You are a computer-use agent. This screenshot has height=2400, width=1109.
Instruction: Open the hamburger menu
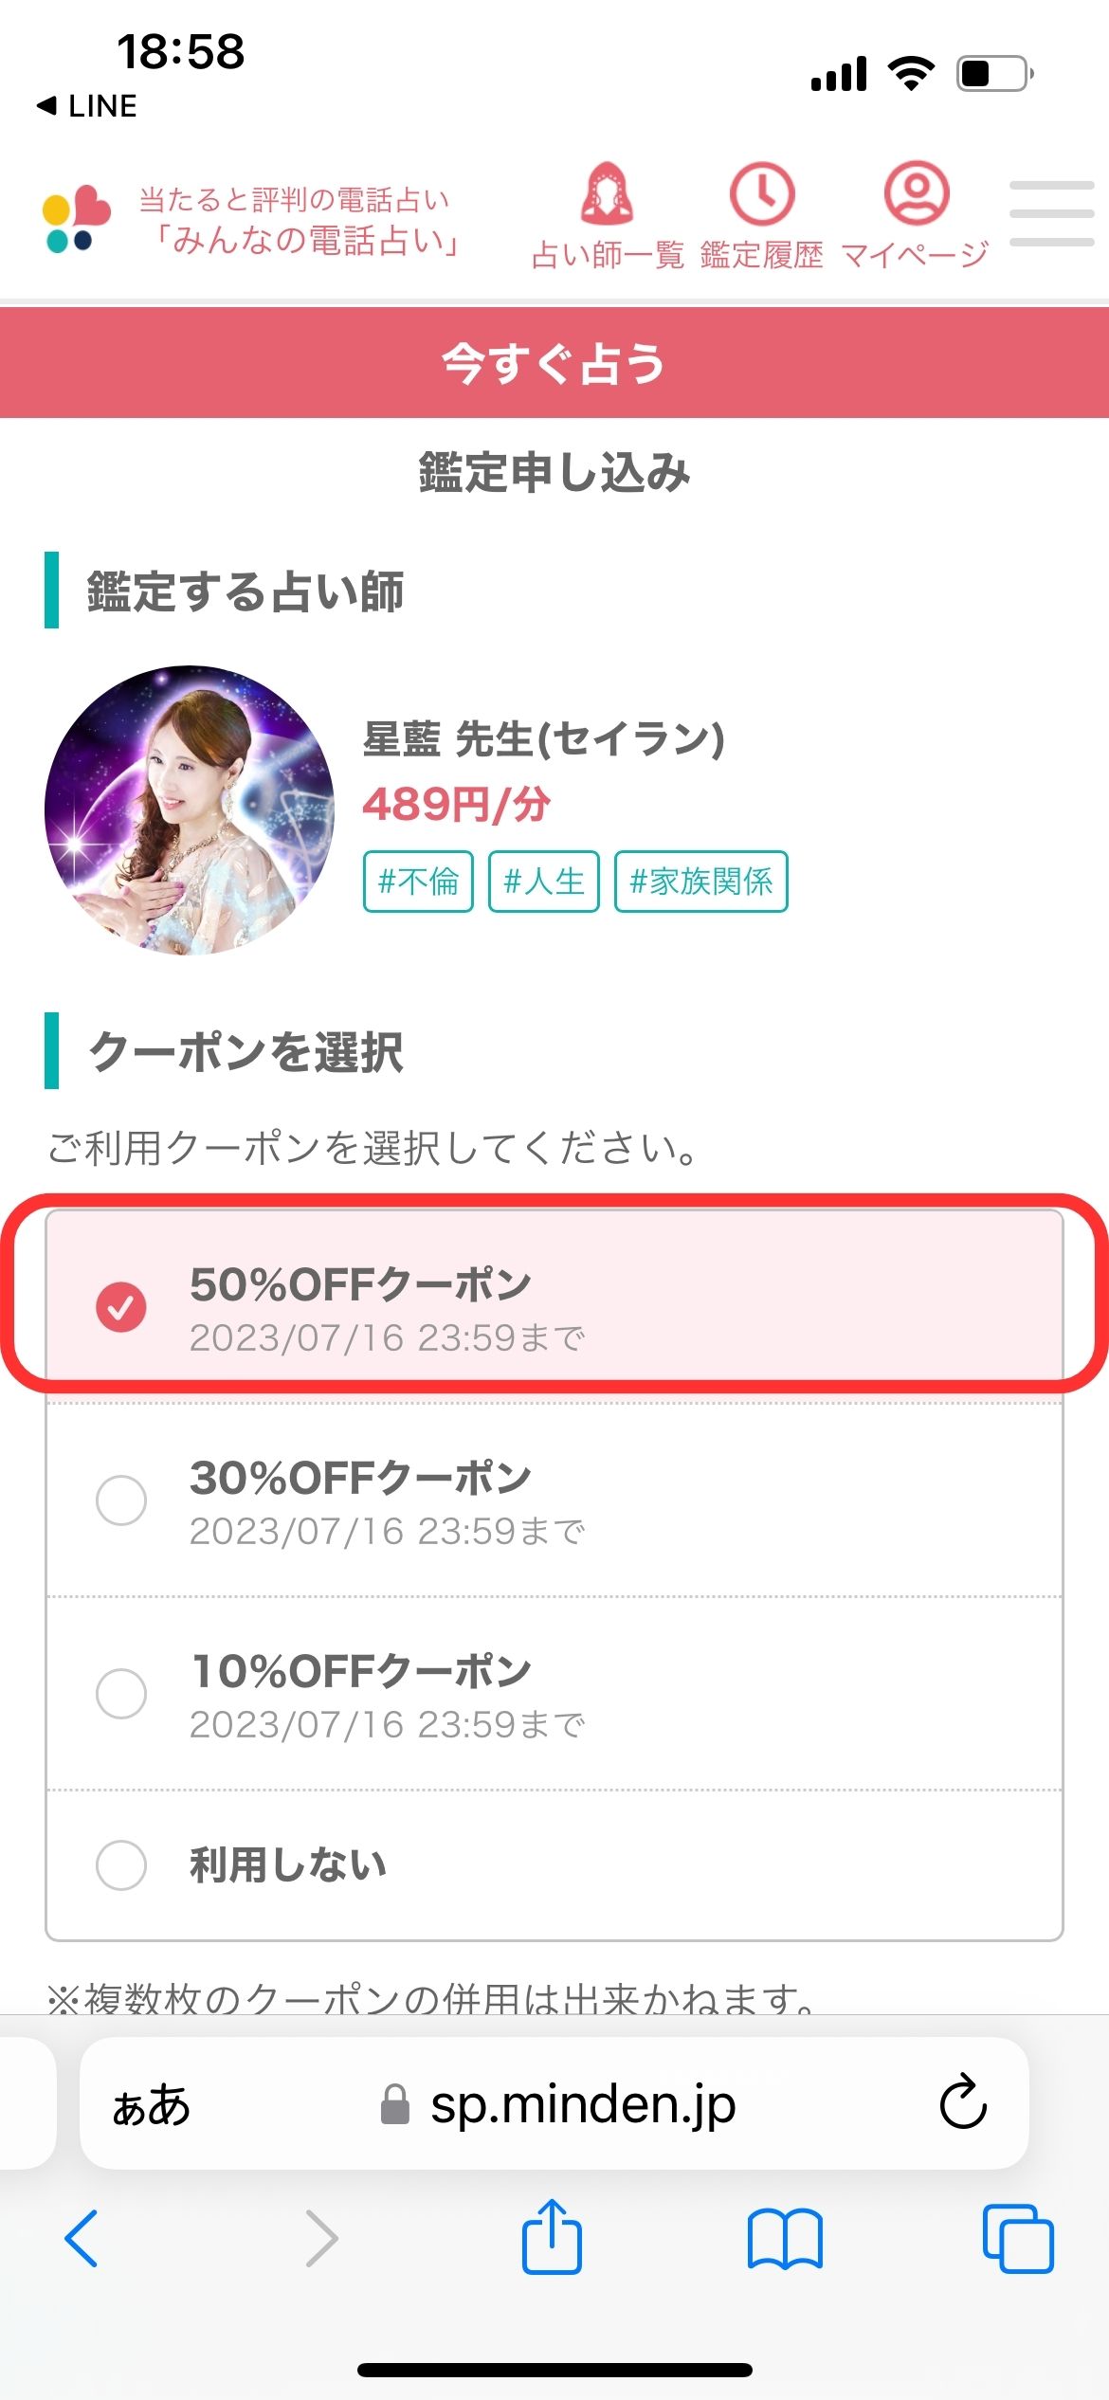(x=1051, y=214)
